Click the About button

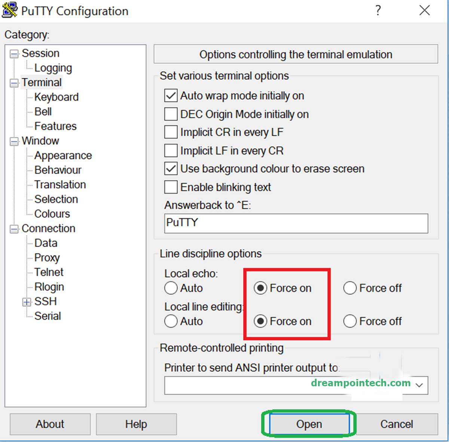(50, 424)
